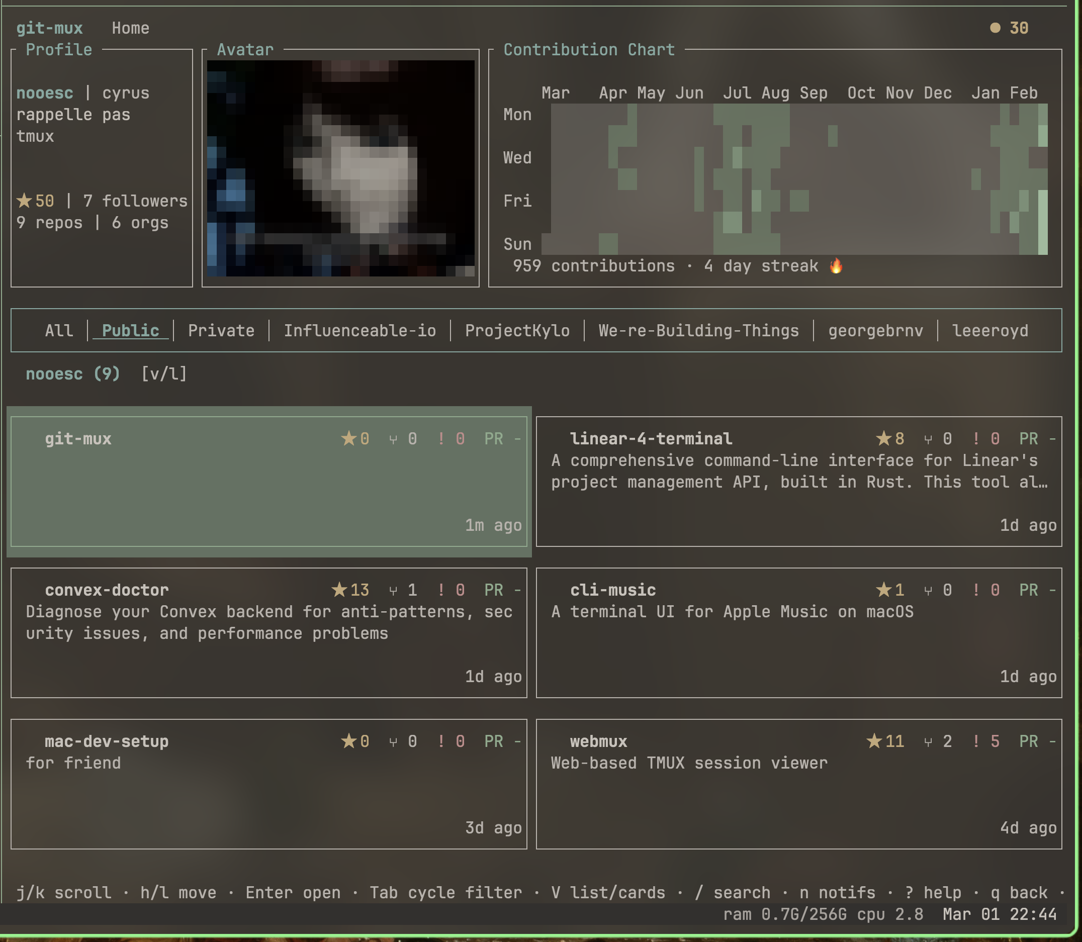Screen dimensions: 1082x942
Task: Click the fire streak emoji
Action: (x=836, y=265)
